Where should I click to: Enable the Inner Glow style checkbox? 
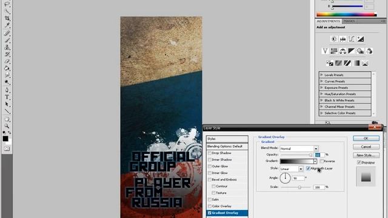[x=210, y=173]
